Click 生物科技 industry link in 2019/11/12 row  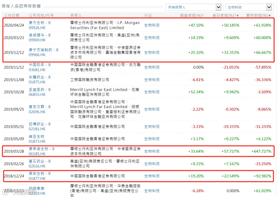[152, 67]
